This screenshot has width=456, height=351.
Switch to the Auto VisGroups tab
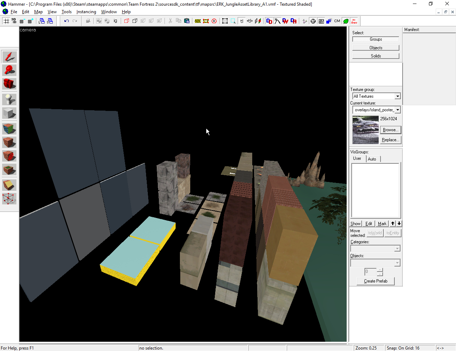372,159
